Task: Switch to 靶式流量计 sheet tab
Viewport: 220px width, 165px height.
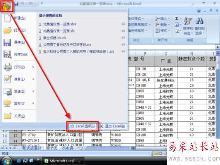Action: (32, 148)
